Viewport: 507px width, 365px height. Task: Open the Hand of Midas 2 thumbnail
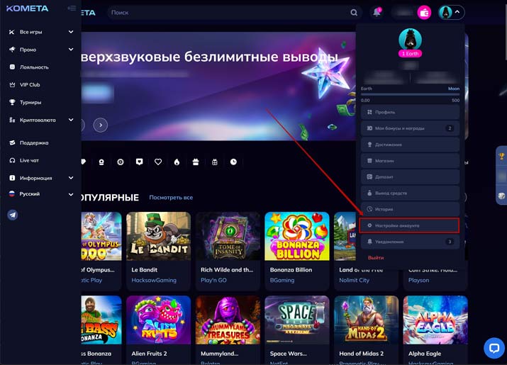(366, 320)
